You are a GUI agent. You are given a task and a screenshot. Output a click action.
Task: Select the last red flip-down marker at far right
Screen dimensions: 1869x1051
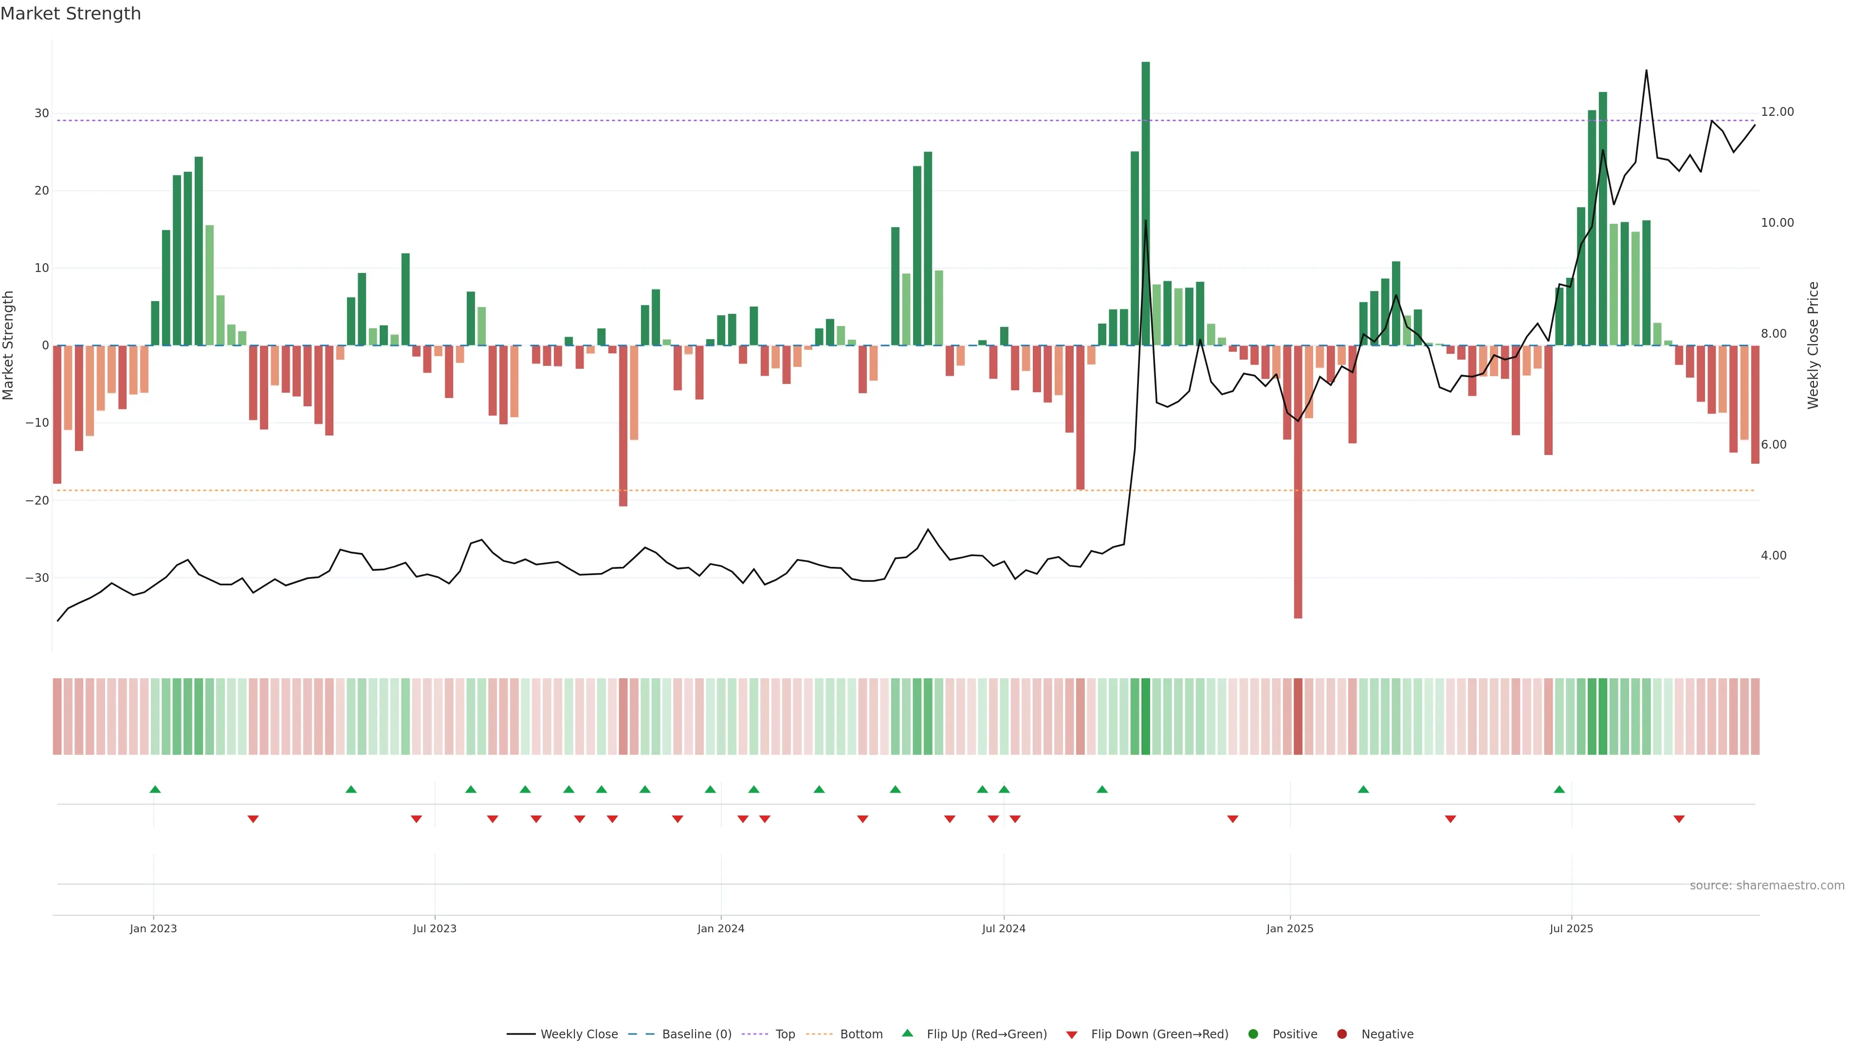coord(1678,819)
